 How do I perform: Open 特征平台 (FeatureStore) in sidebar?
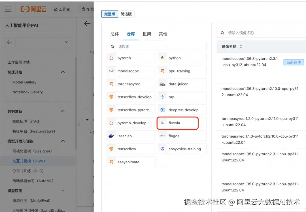click(34, 131)
